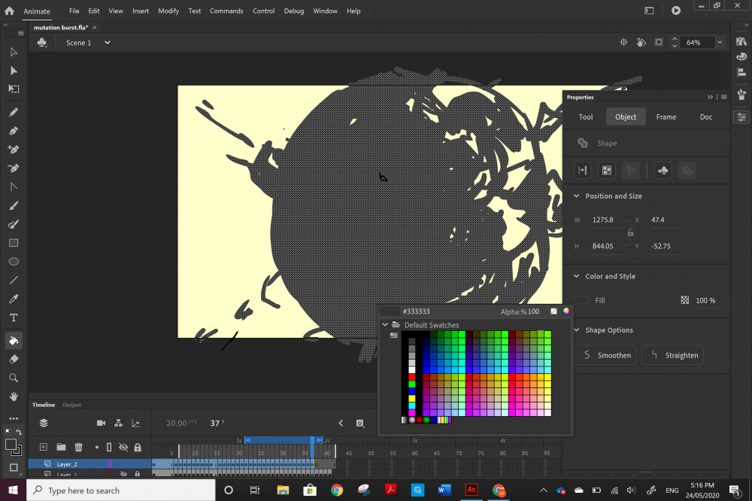Lock all layers with padlock icon
This screenshot has width=752, height=501.
[138, 447]
